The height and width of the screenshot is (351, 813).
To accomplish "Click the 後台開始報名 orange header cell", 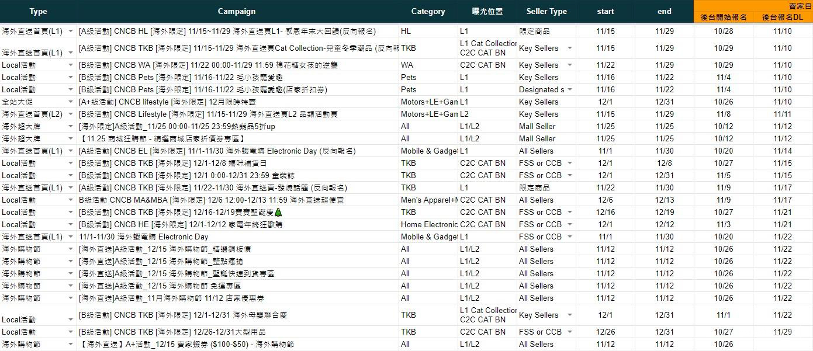I will (x=722, y=18).
